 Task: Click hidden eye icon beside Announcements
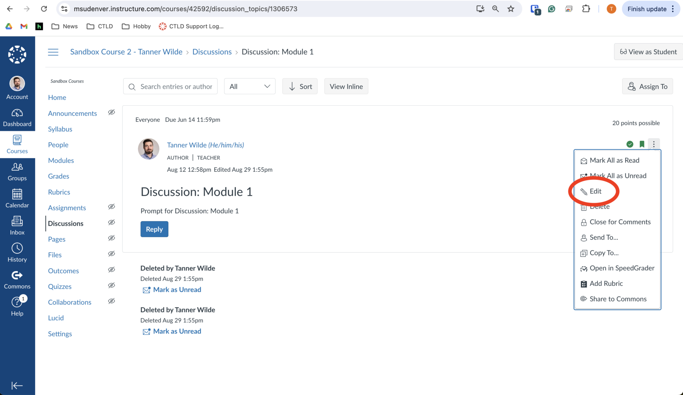coord(111,113)
